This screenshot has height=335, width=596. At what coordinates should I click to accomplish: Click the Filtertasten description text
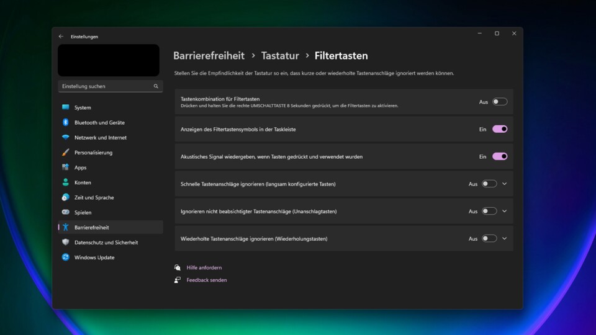click(x=314, y=73)
